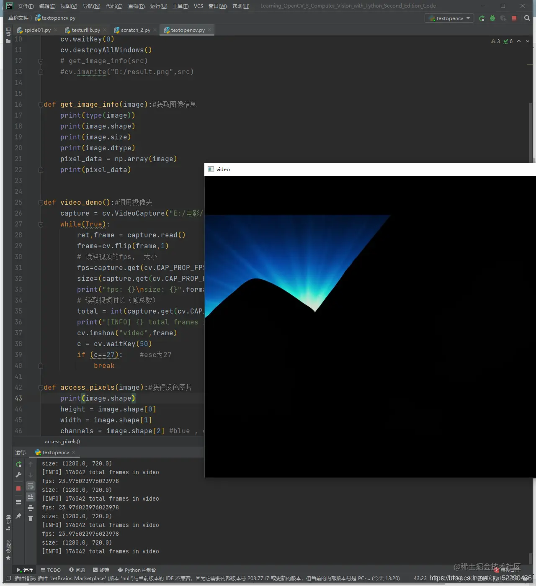536x586 pixels.
Task: Click textopencv.py in the breadcrumb bar
Action: 55,18
